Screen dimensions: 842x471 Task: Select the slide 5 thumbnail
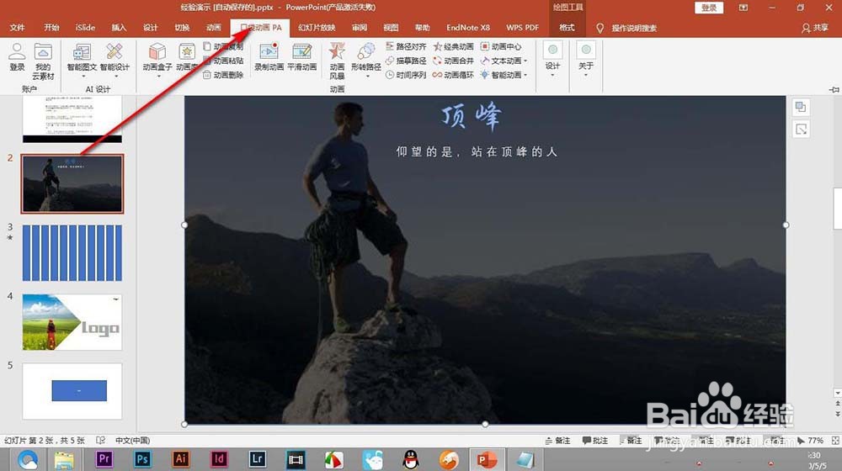[72, 391]
